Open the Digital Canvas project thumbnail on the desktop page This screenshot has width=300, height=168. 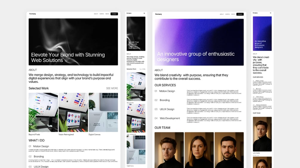(x=103, y=112)
